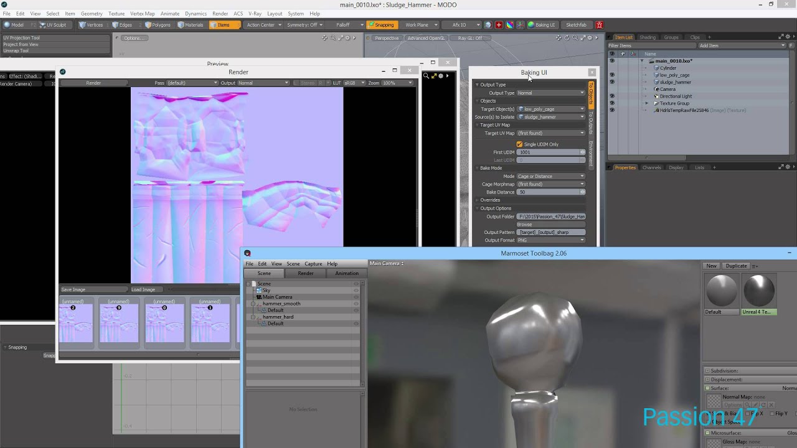Toggle visibility of HdrIsTempRawFile25846 image

click(611, 110)
